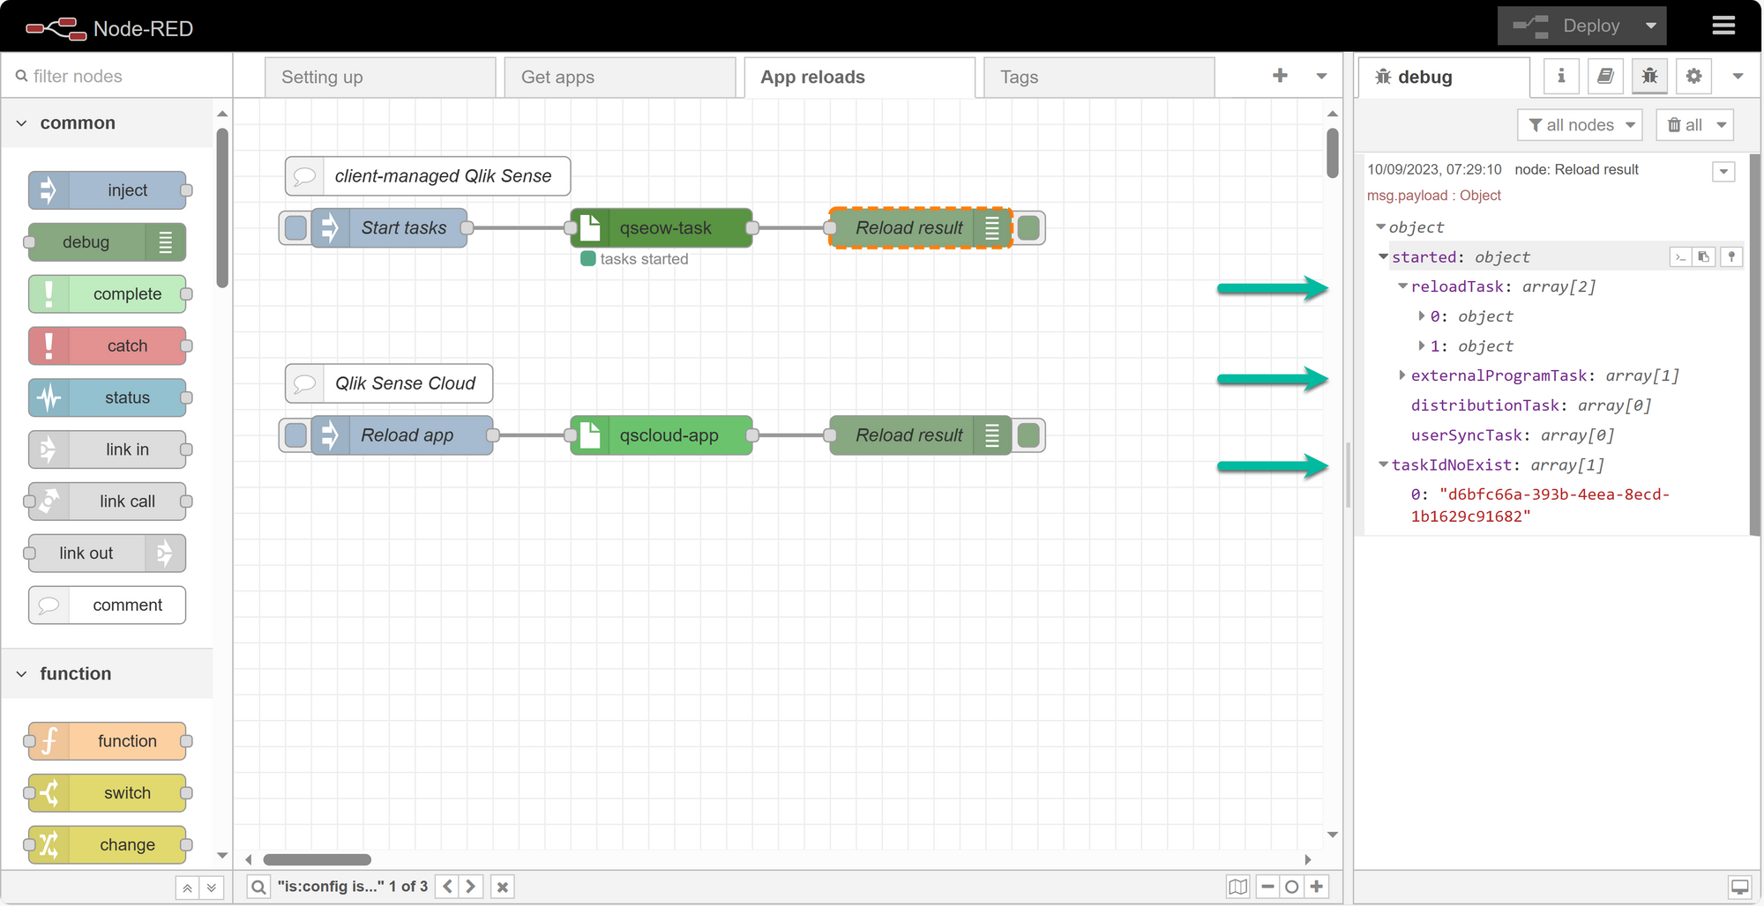
Task: Expand the externalProgramTask array
Action: [1402, 375]
